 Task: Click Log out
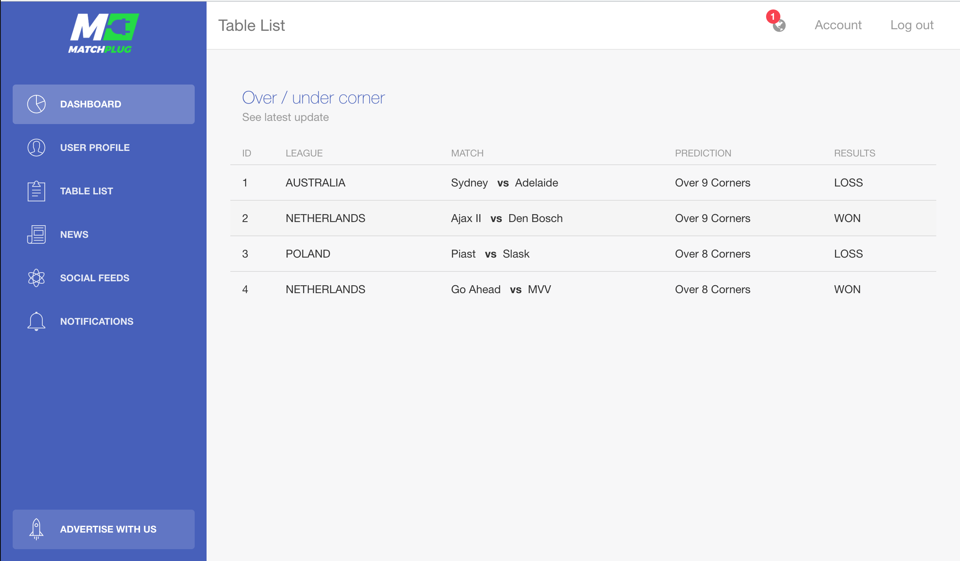tap(912, 25)
